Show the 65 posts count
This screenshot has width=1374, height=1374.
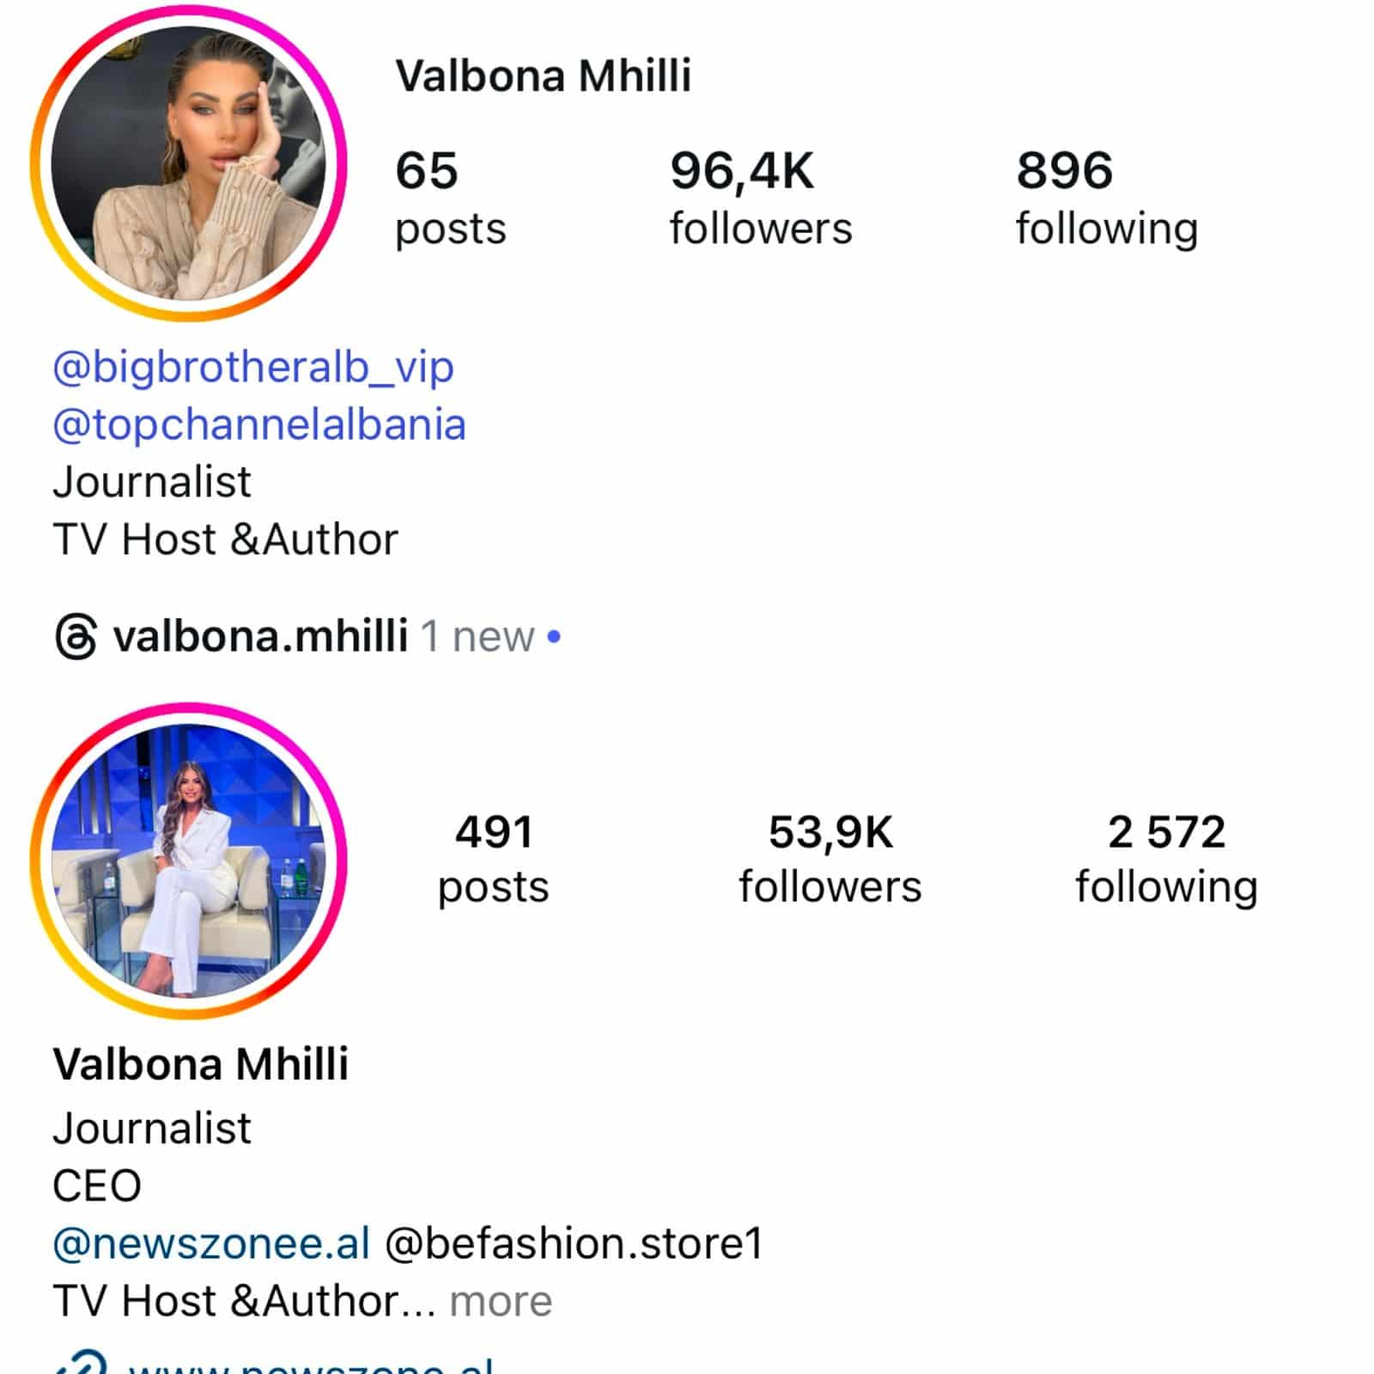coord(450,198)
